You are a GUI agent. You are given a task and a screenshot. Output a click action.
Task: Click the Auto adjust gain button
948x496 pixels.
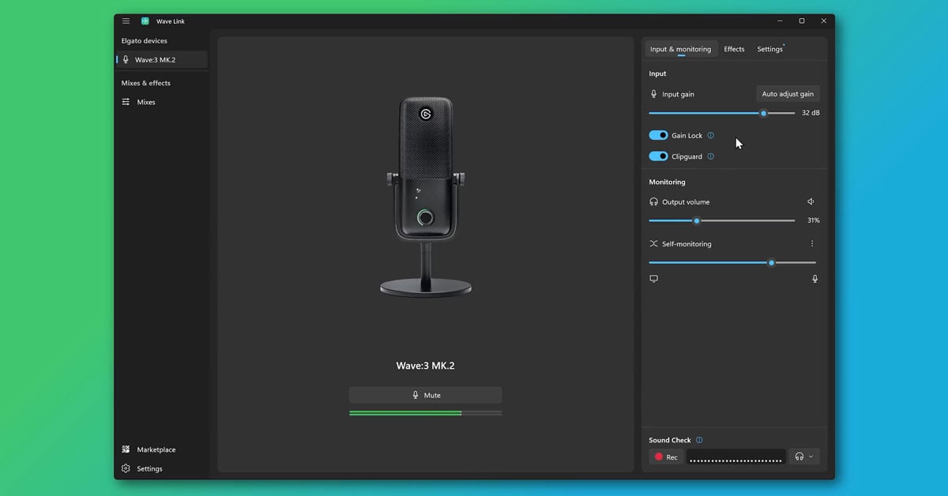788,94
